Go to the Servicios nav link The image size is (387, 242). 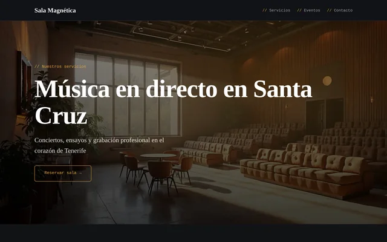coord(276,10)
